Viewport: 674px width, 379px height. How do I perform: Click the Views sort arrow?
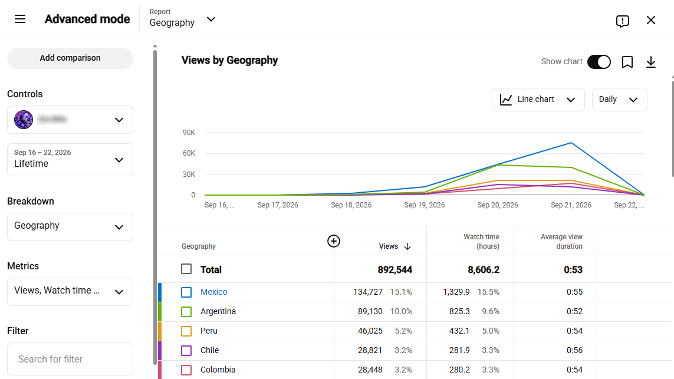407,246
